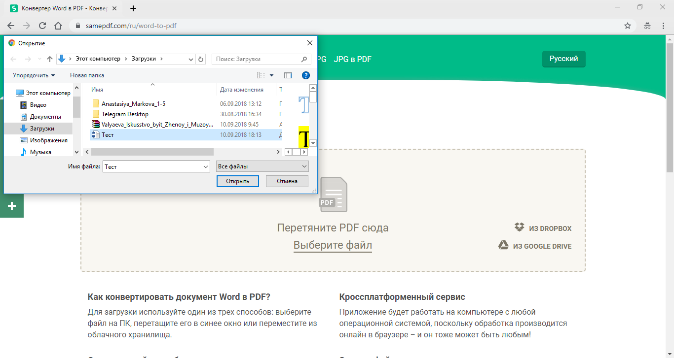Click the Chrome forward arrow
The image size is (674, 358).
pyautogui.click(x=27, y=26)
